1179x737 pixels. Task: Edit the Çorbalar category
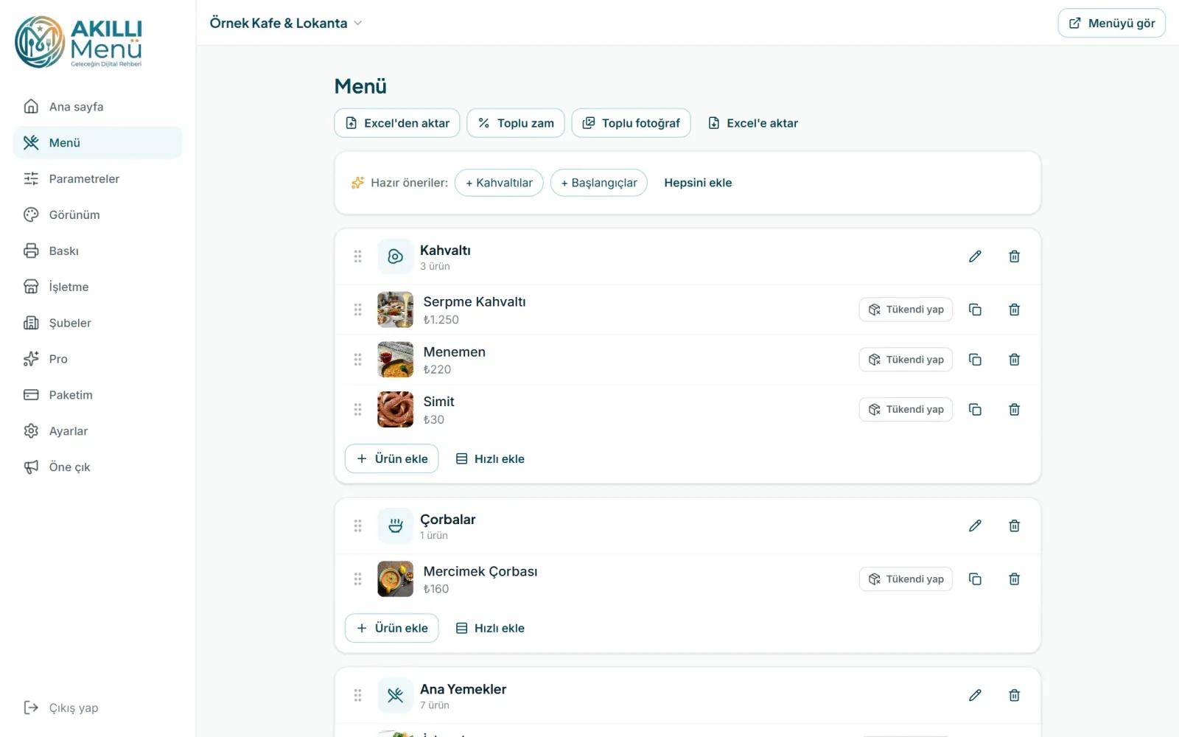[975, 525]
